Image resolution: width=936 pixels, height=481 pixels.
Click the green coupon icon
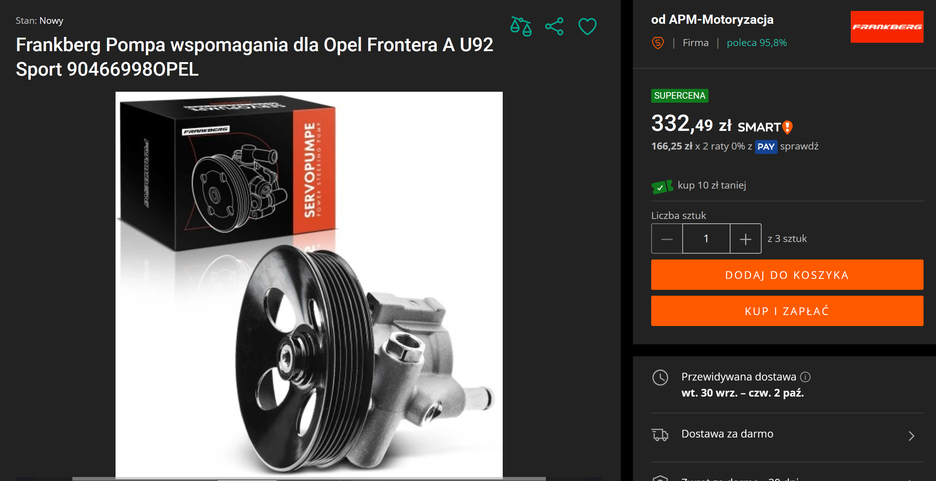(x=662, y=187)
